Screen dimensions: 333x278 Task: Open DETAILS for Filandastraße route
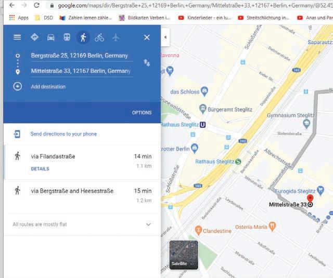tap(40, 169)
